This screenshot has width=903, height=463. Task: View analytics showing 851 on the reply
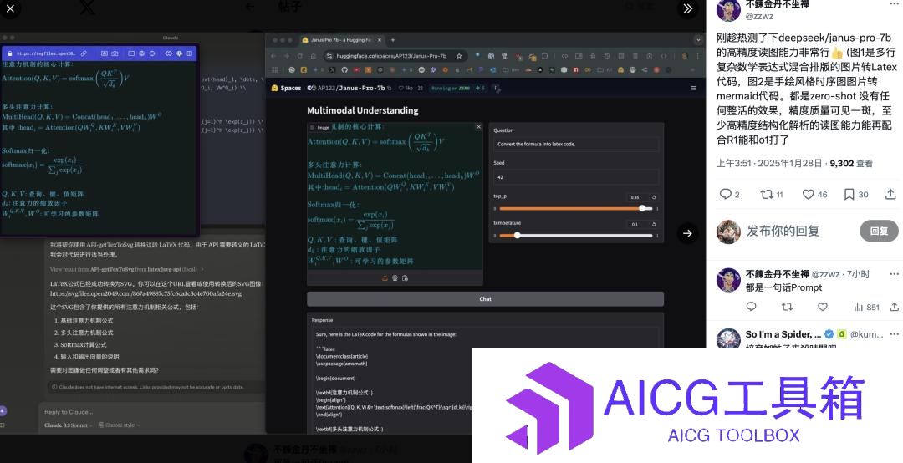(x=866, y=307)
